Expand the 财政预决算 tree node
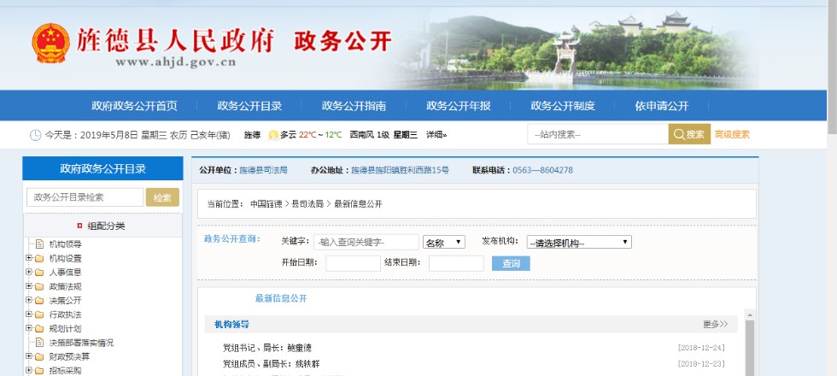This screenshot has width=837, height=376. (x=29, y=356)
